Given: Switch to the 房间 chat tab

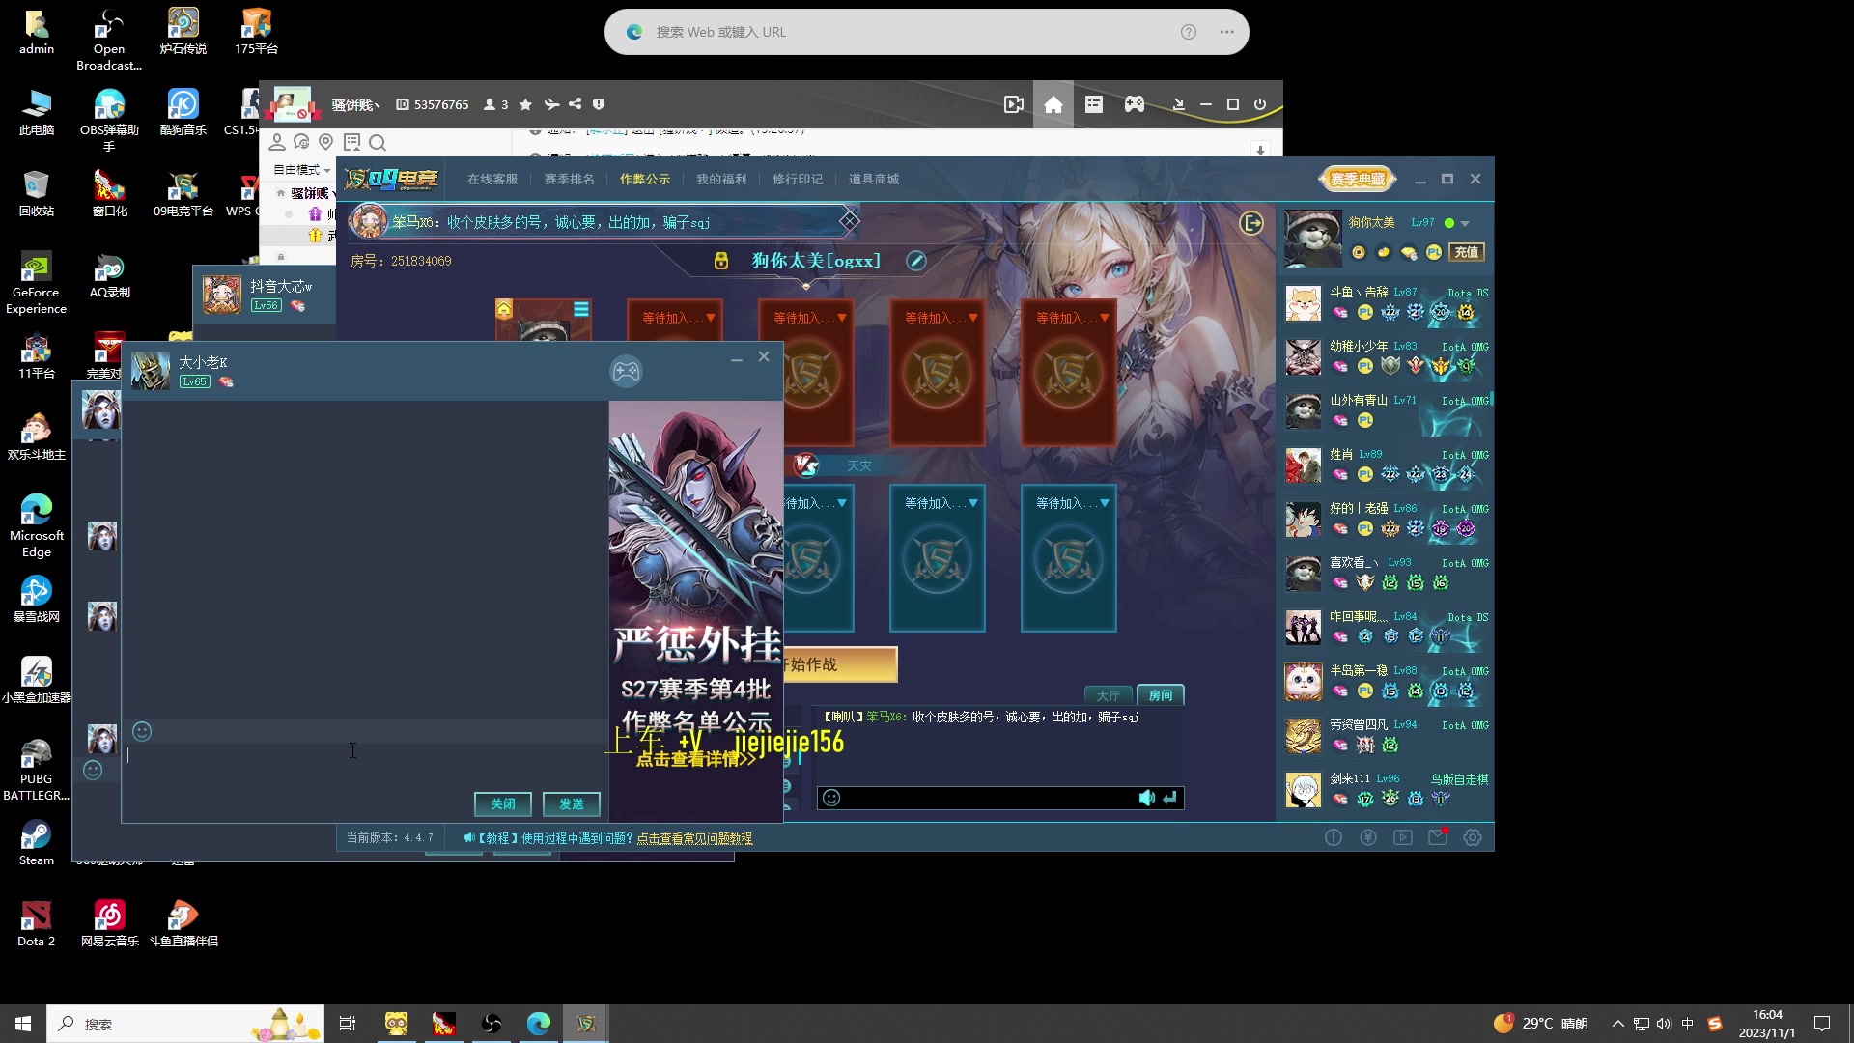Looking at the screenshot, I should [x=1161, y=695].
